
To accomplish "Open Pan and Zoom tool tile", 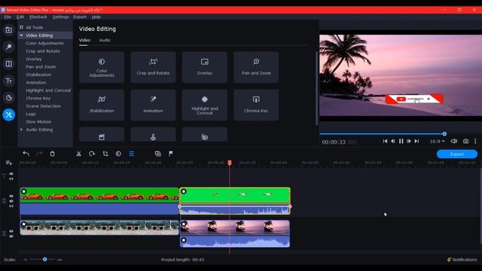I will [x=256, y=67].
